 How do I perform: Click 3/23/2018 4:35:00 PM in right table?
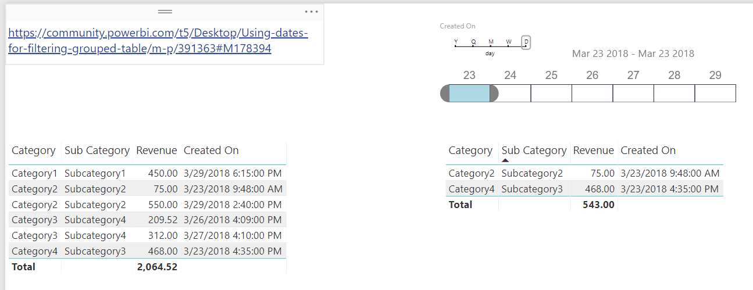669,189
